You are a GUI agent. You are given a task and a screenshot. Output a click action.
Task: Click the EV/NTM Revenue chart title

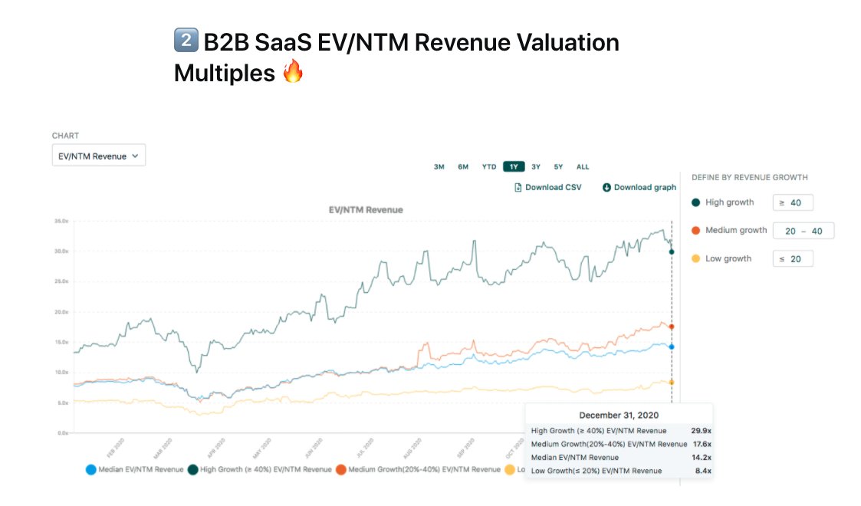(366, 210)
